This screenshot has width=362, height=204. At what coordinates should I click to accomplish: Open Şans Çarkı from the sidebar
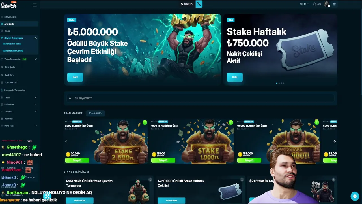coord(10,67)
